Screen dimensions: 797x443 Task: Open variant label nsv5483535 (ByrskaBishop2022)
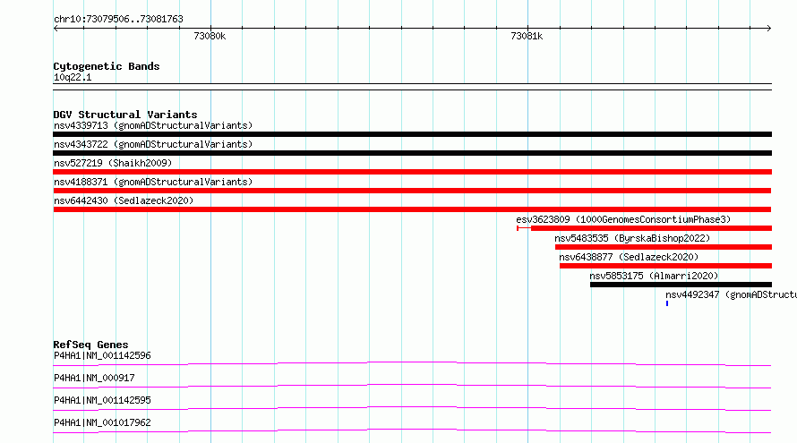pos(632,238)
